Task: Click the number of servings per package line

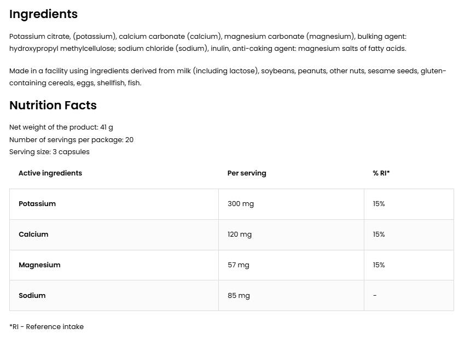Action: [x=71, y=139]
